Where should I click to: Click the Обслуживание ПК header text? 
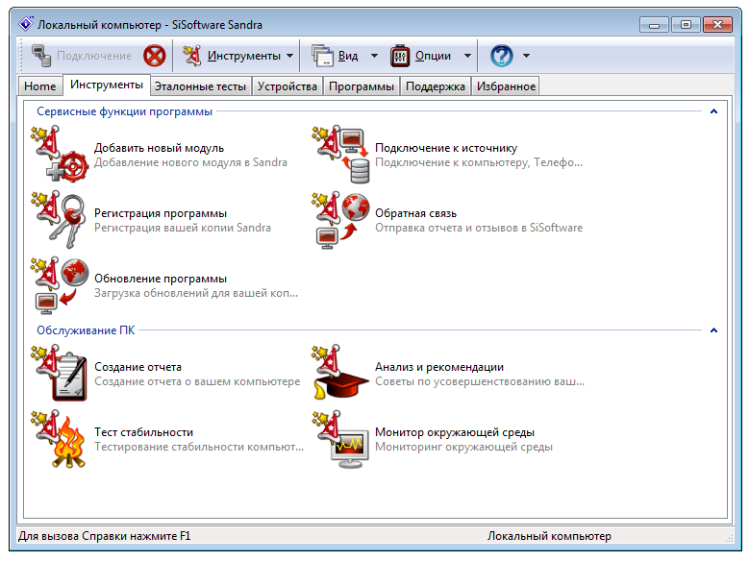click(86, 329)
